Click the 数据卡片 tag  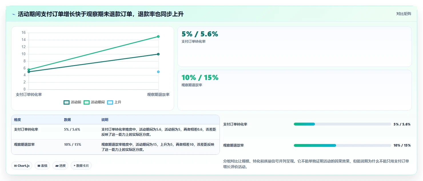[x=81, y=166]
